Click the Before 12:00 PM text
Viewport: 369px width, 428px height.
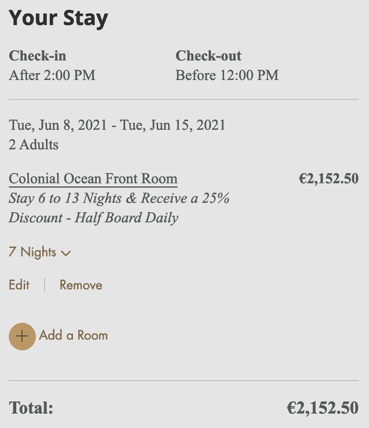coord(227,75)
